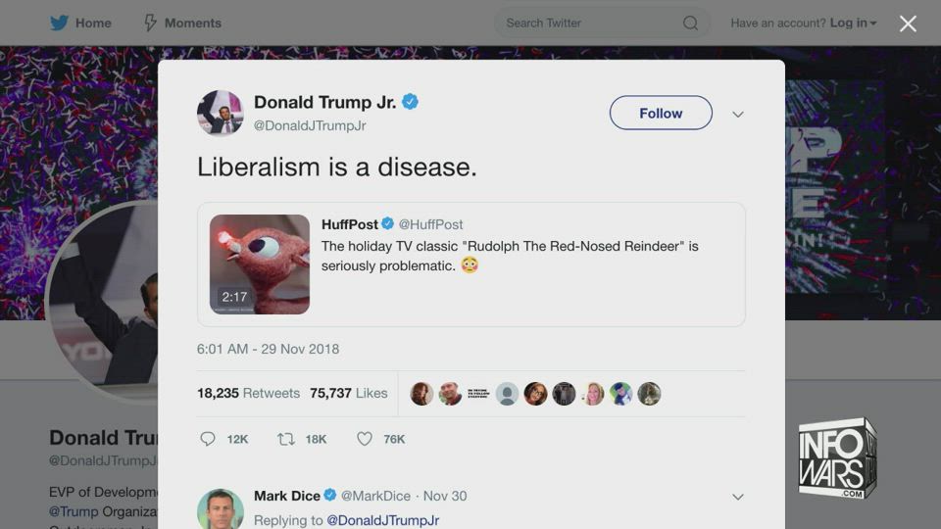Viewport: 941px width, 529px height.
Task: Follow Donald Trump Jr.
Action: pyautogui.click(x=661, y=113)
